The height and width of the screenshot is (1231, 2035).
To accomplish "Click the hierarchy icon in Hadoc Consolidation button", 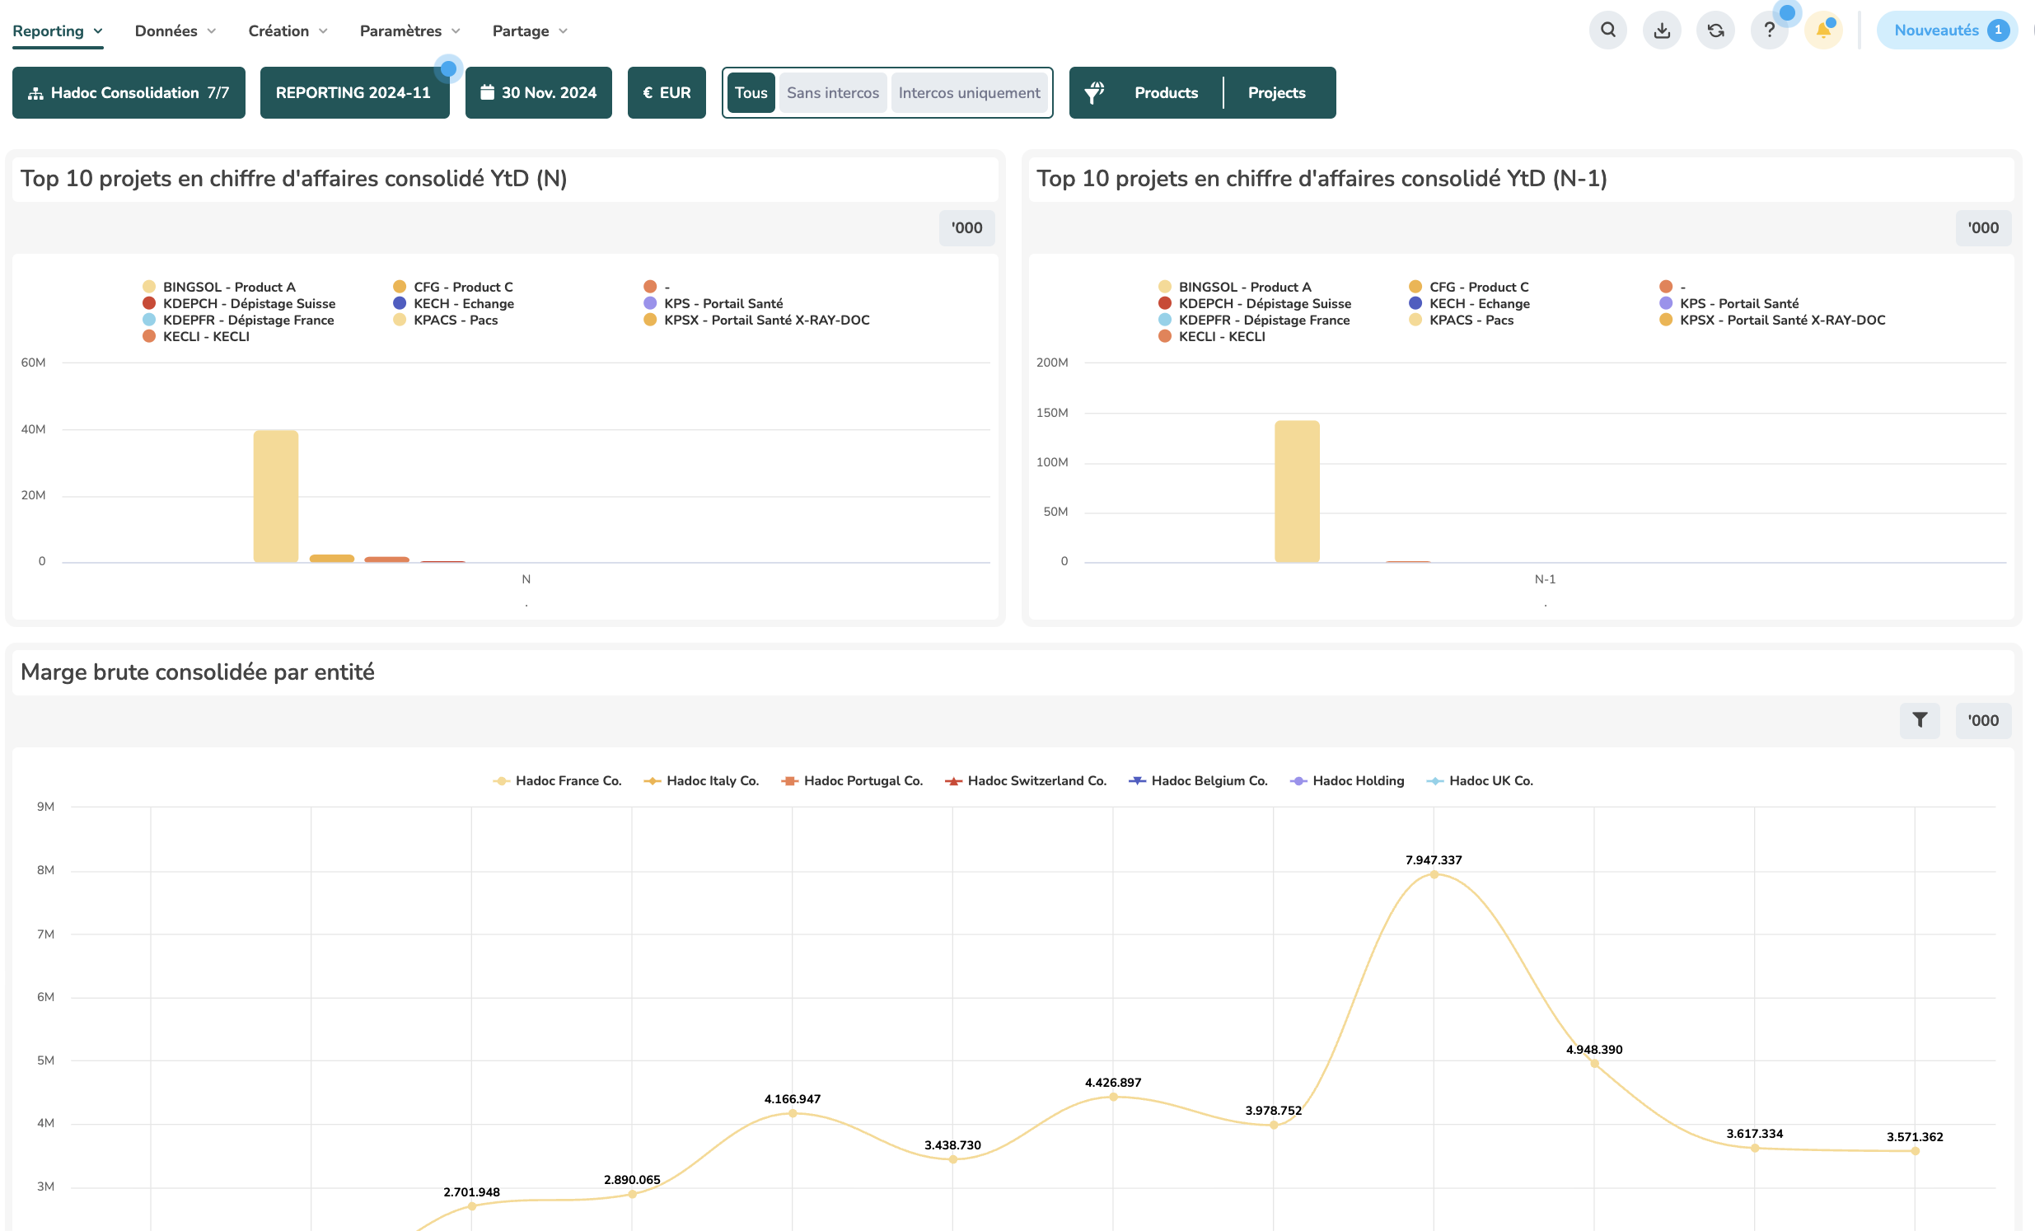I will point(35,93).
